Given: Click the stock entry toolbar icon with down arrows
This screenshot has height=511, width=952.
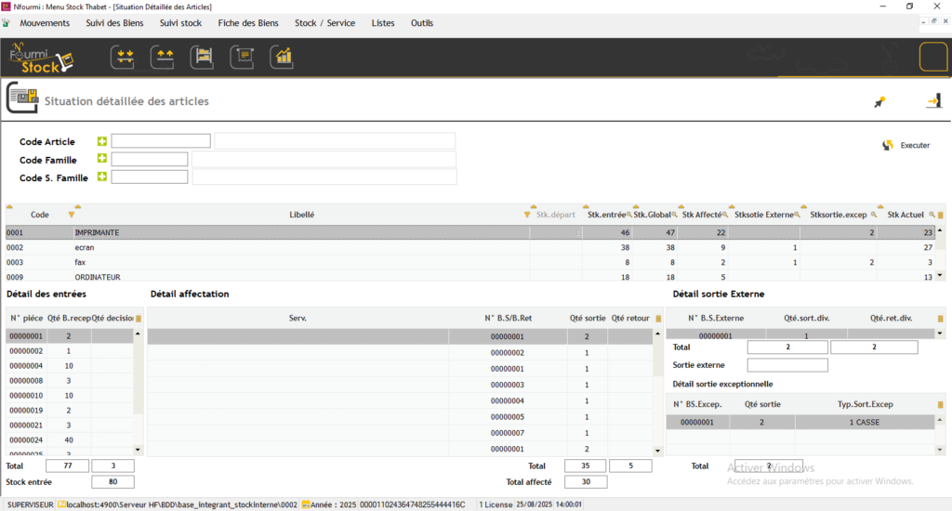Looking at the screenshot, I should [123, 58].
